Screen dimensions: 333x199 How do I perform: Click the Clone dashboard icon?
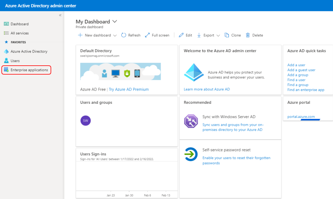[227, 35]
